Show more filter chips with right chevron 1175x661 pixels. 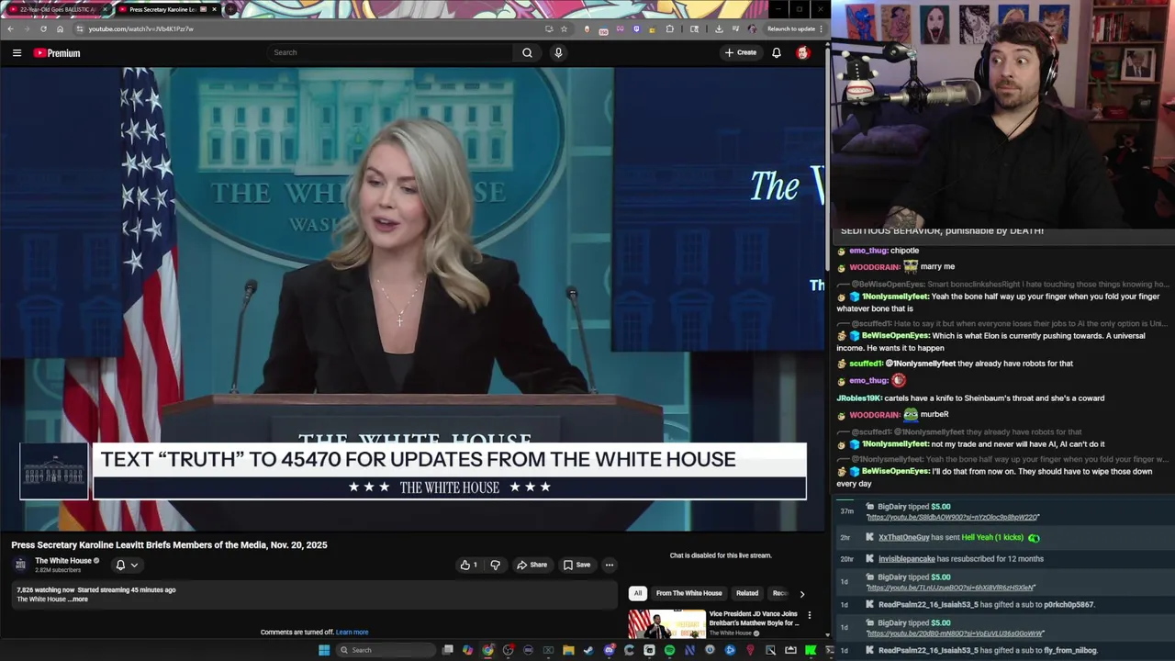tap(801, 594)
